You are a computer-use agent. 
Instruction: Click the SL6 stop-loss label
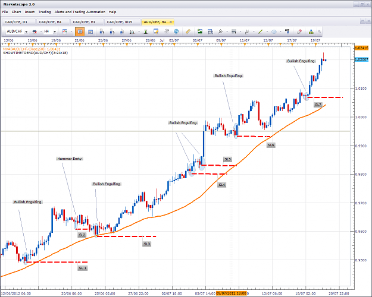pos(271,145)
